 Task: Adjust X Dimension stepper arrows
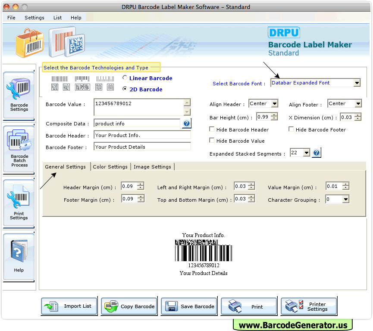click(x=357, y=117)
